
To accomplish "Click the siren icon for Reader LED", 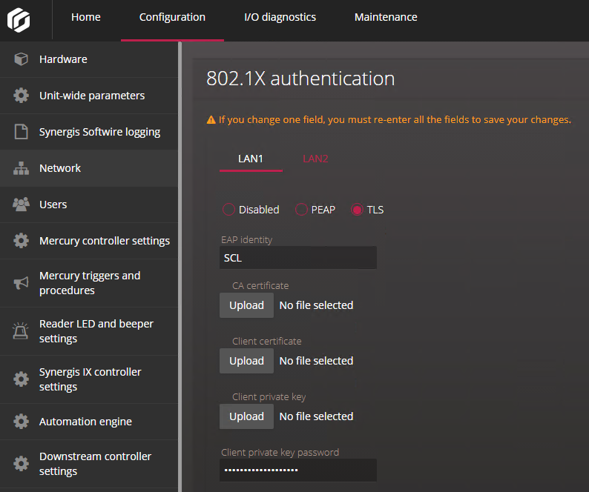I will 21,331.
